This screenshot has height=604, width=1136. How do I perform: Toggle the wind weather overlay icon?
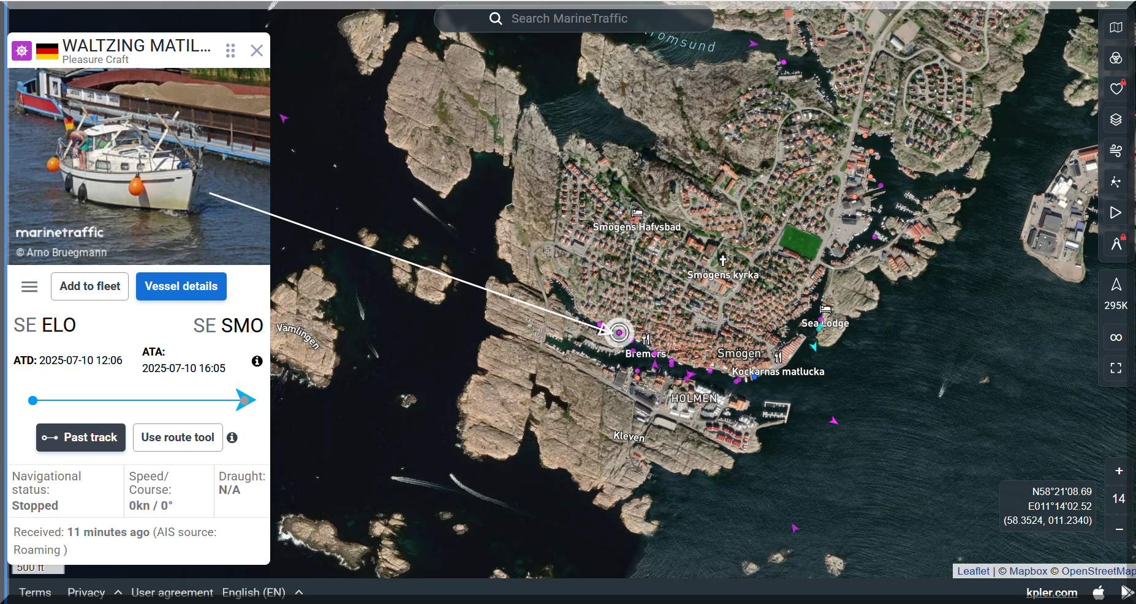click(x=1116, y=151)
